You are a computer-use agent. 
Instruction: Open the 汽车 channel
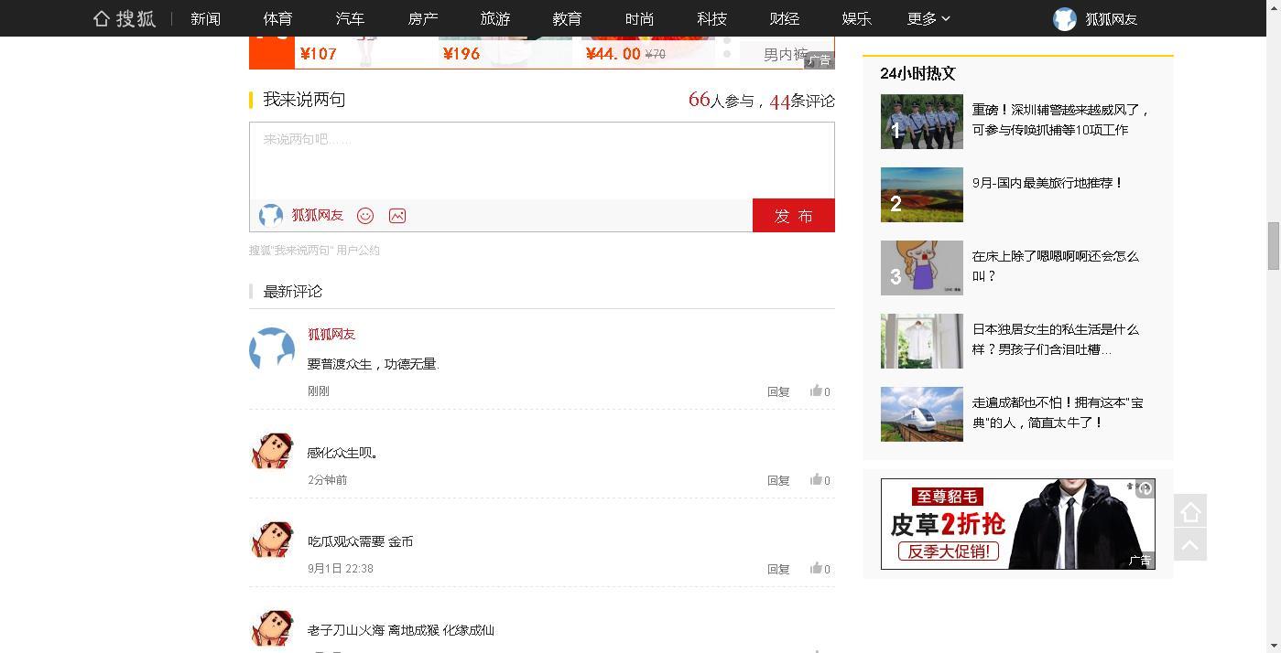350,18
